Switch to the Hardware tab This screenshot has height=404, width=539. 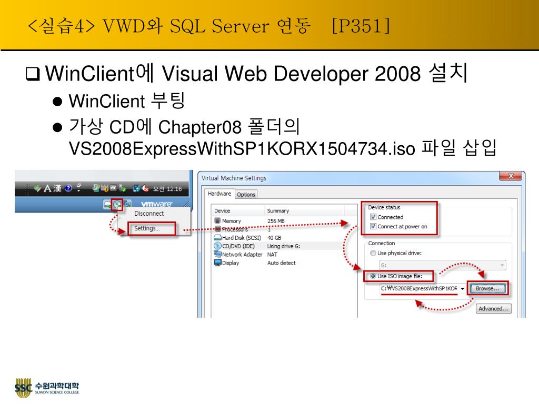click(219, 194)
